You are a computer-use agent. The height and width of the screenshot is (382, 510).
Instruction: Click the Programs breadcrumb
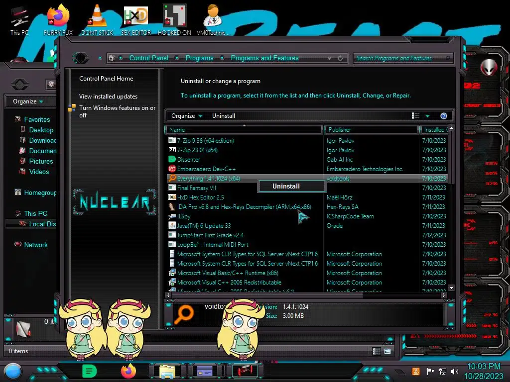[199, 58]
